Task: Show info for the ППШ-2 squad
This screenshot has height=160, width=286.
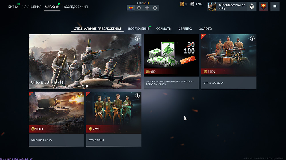Action: pos(137,96)
